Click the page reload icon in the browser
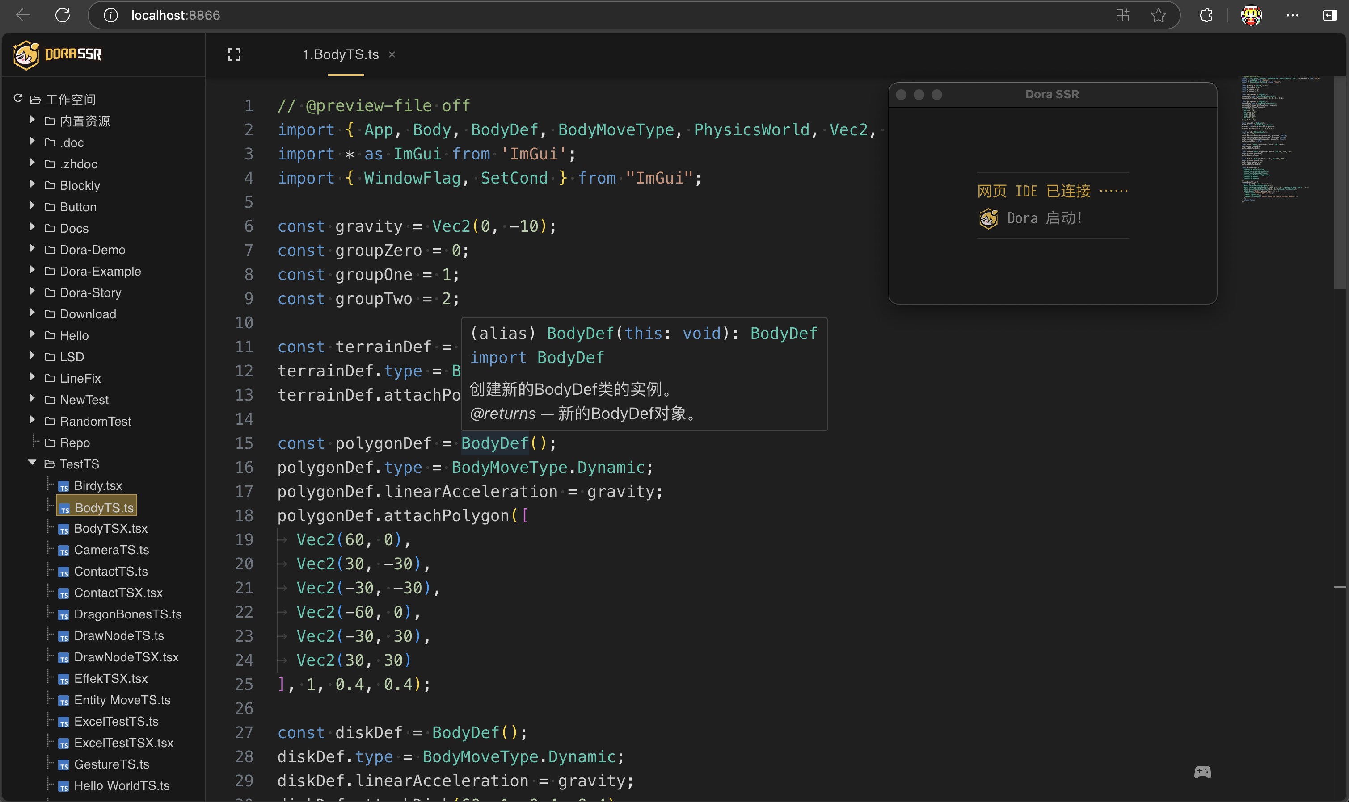1349x802 pixels. point(62,15)
